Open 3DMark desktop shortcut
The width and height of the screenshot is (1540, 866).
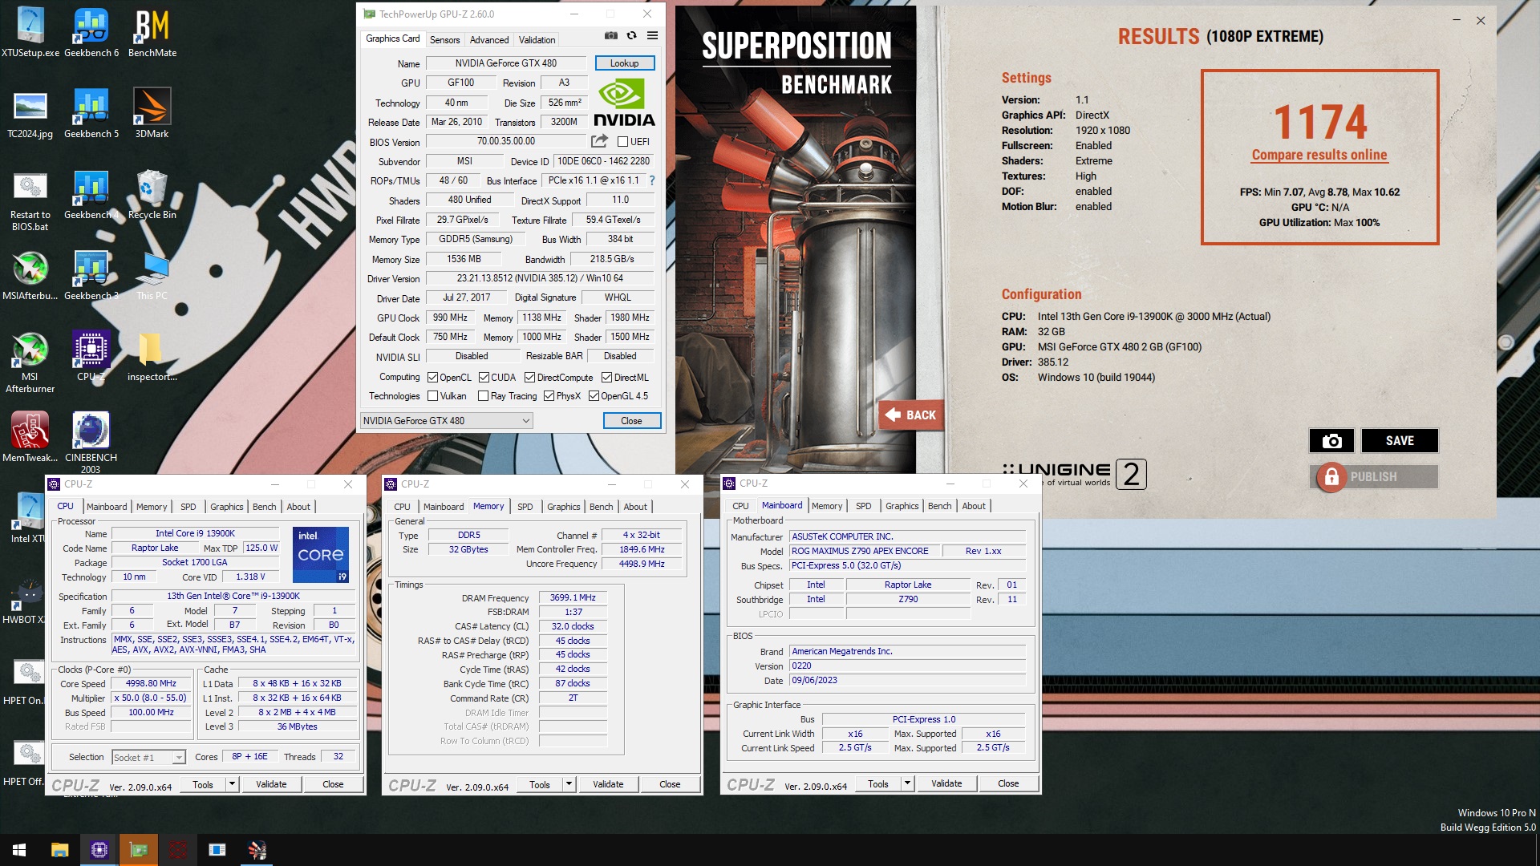pos(152,114)
